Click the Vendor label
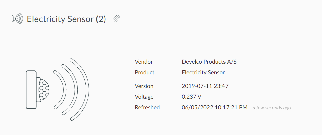This screenshot has height=135, width=322. pos(144,62)
